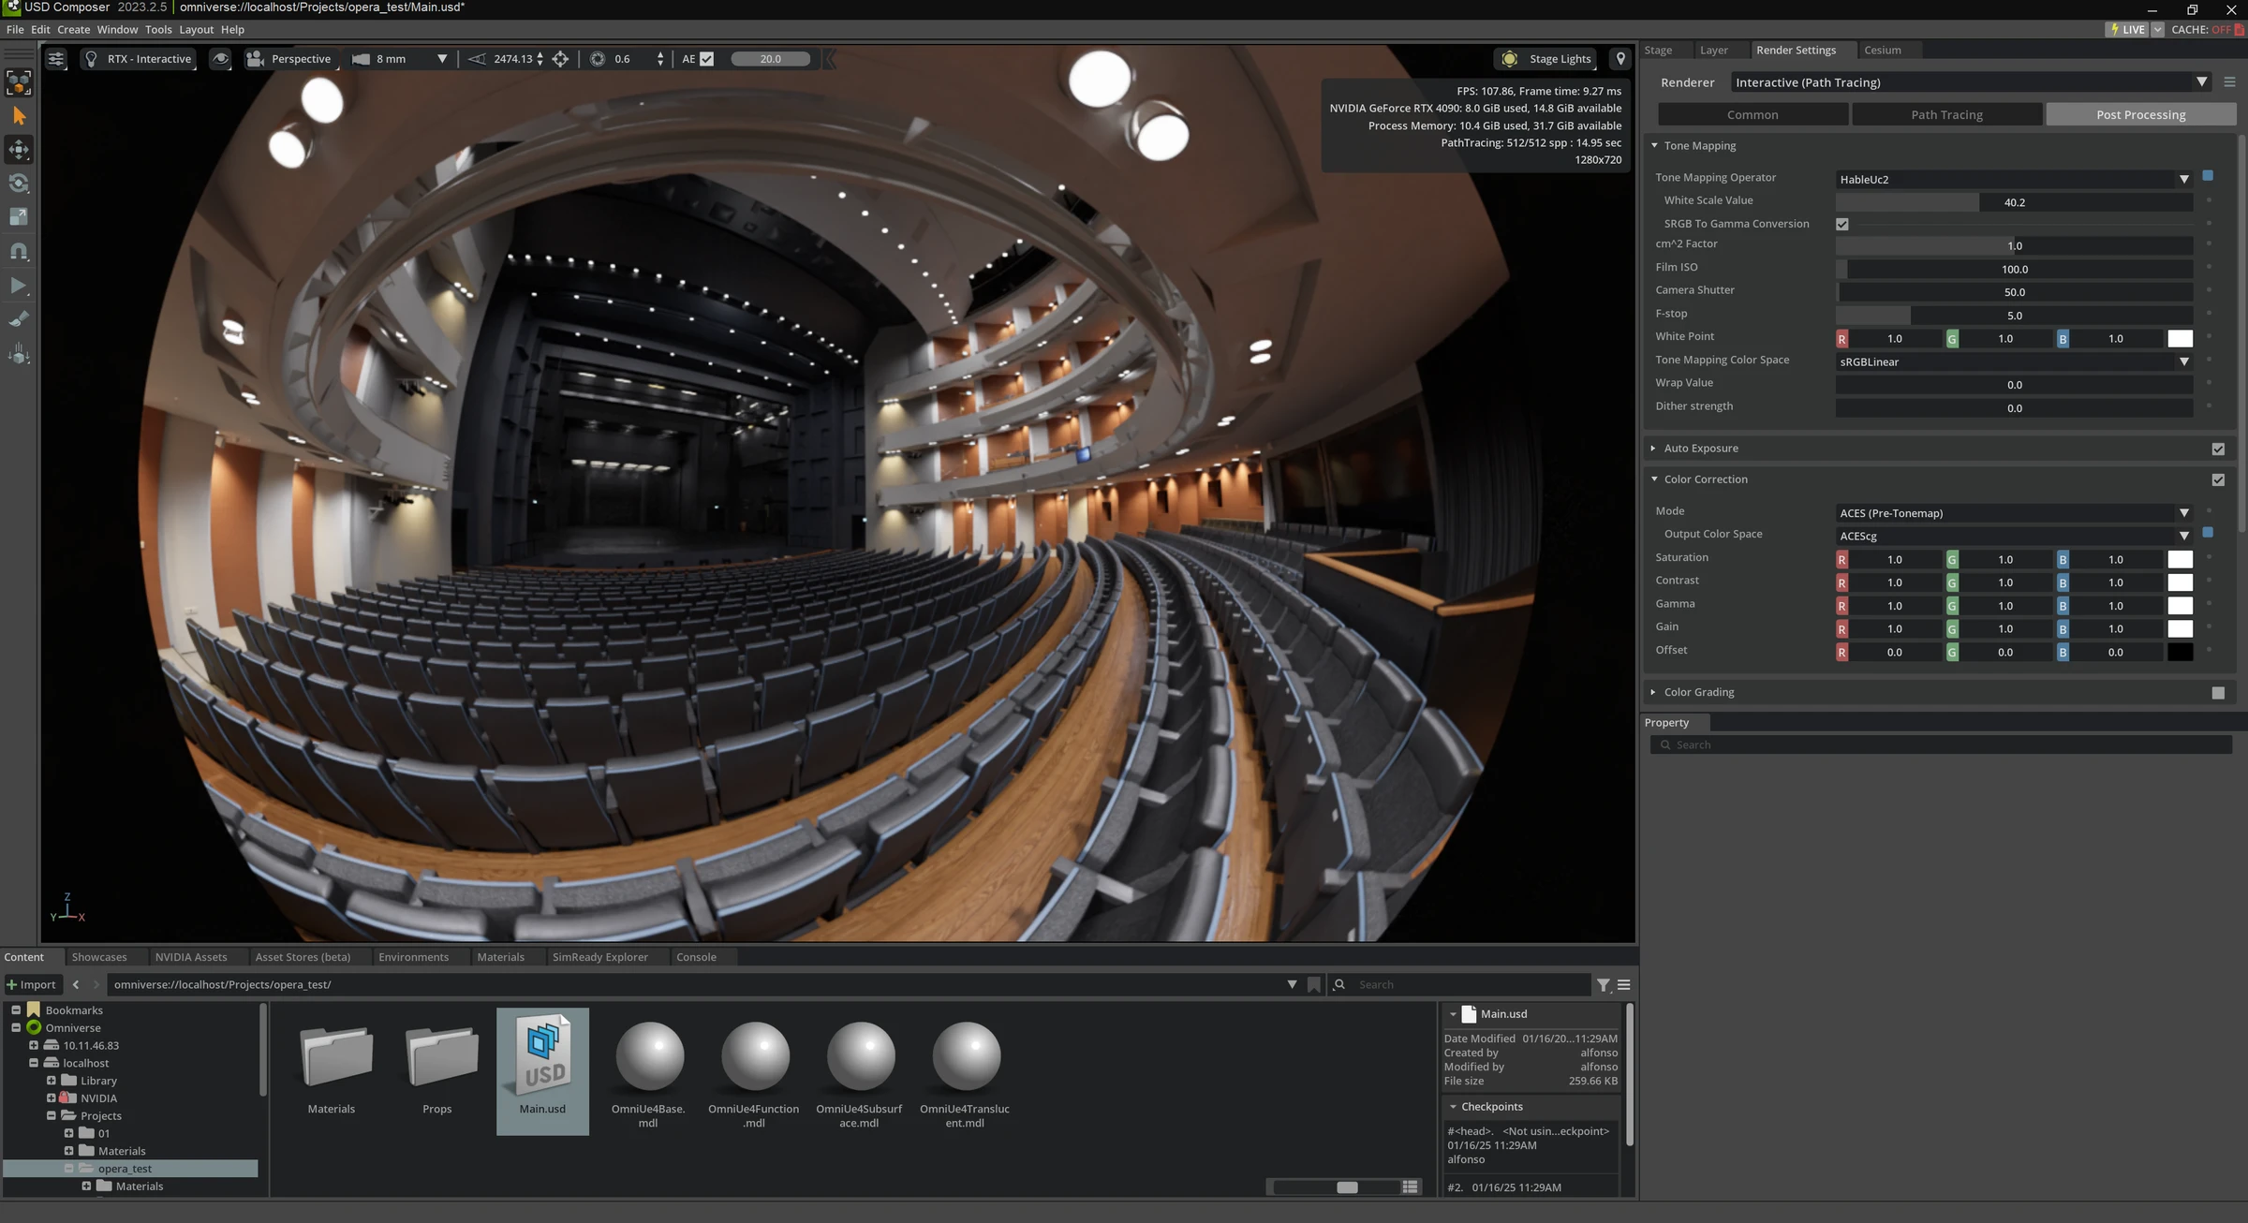
Task: Click the Play simulation button
Action: click(x=19, y=286)
